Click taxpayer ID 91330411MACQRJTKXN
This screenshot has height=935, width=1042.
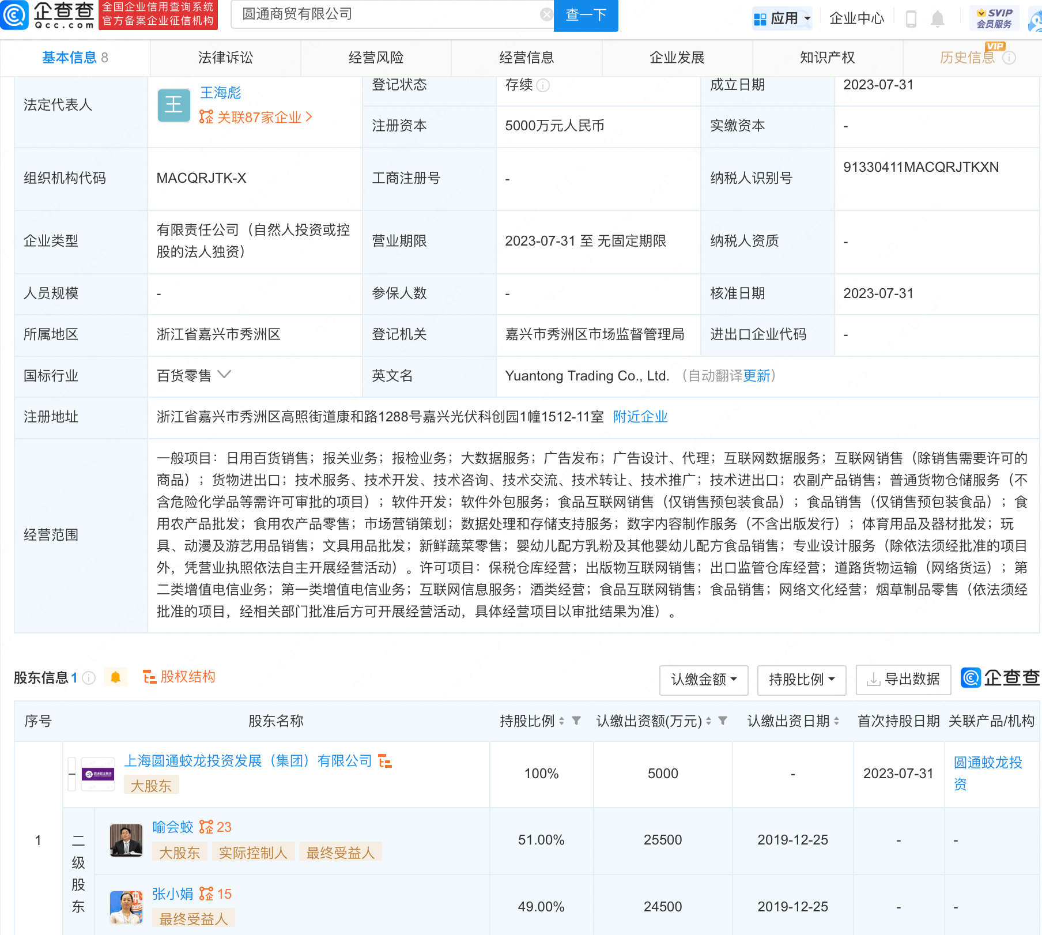(x=921, y=167)
